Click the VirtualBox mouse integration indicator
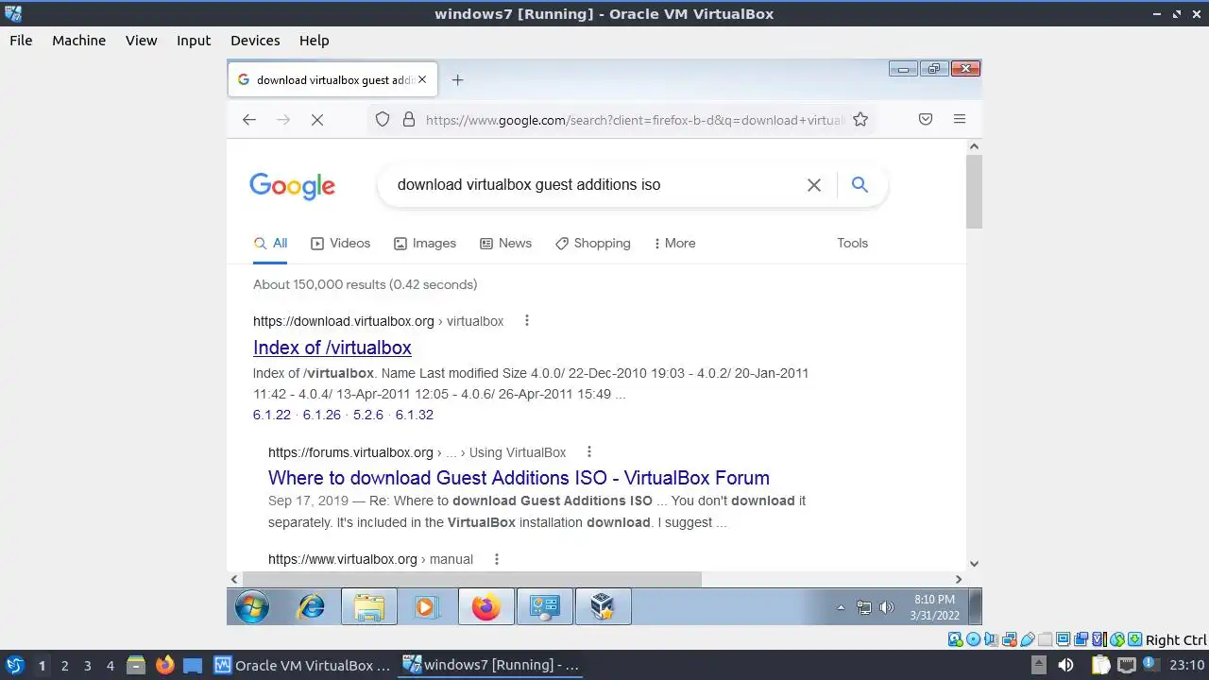Viewport: 1209px width, 680px height. pos(1117,640)
